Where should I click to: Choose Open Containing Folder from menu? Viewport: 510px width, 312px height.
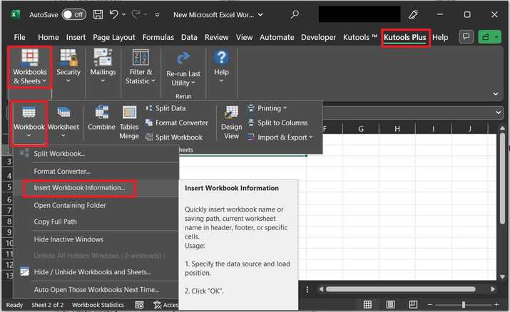70,205
